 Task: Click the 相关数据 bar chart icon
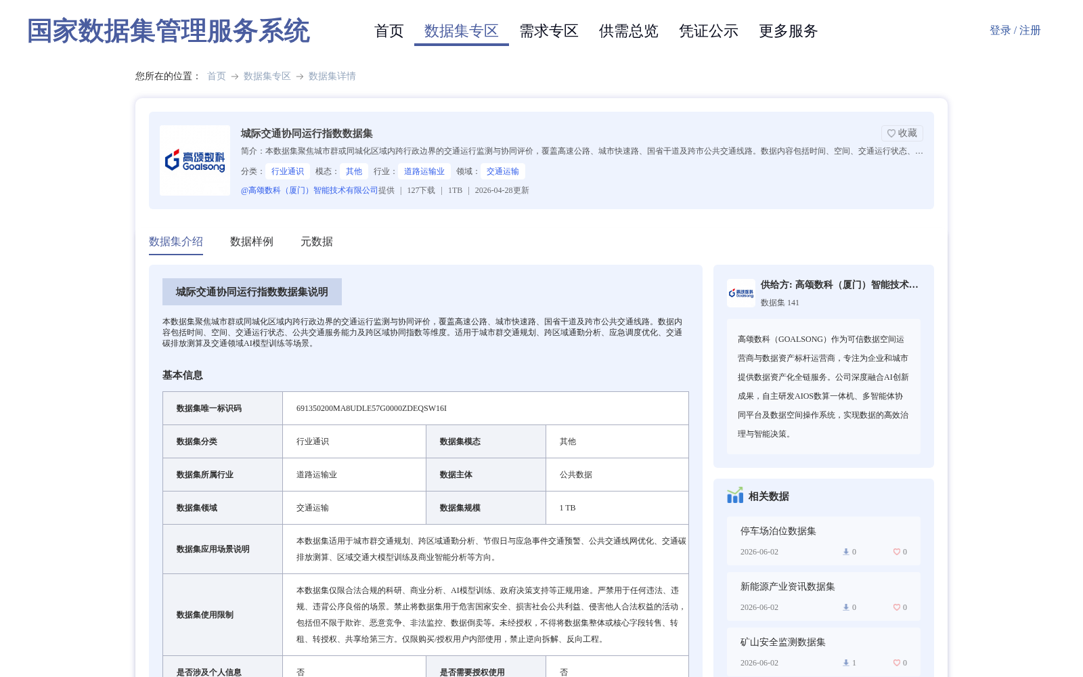pyautogui.click(x=735, y=496)
